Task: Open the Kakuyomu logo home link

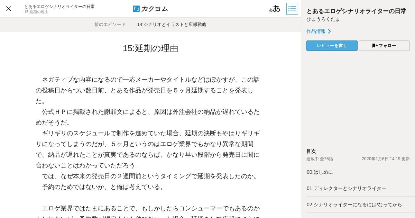Action: point(150,9)
